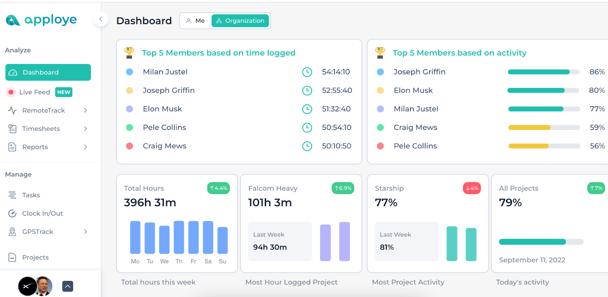Expand the RemoteTrack submenu chevron
The width and height of the screenshot is (608, 297).
(85, 111)
